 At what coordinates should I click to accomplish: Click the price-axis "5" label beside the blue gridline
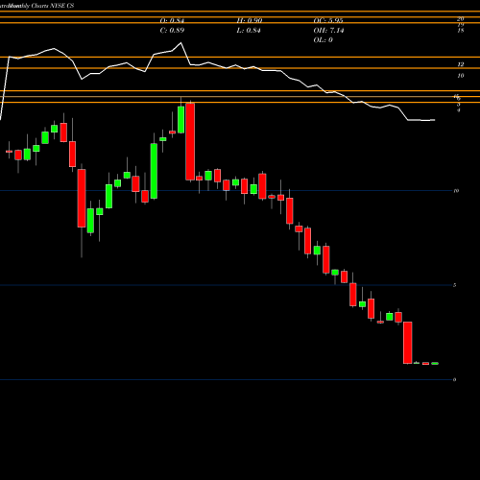point(455,285)
